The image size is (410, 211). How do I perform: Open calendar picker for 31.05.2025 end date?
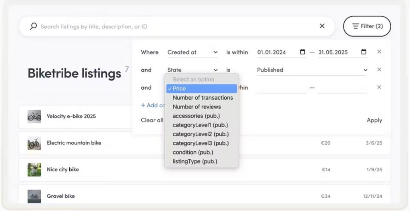(x=364, y=52)
